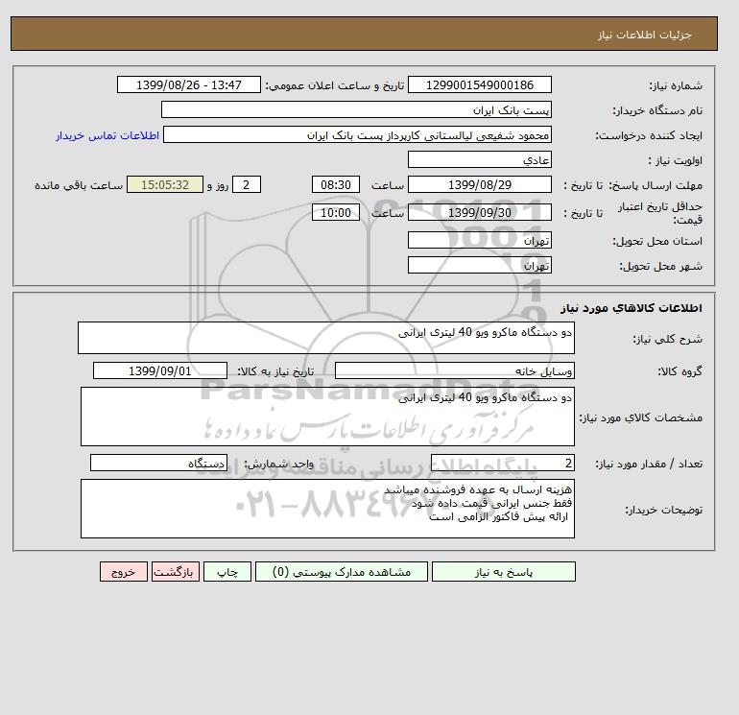Click the validity time field 10:00
Viewport: 739px width, 715px height.
336,212
